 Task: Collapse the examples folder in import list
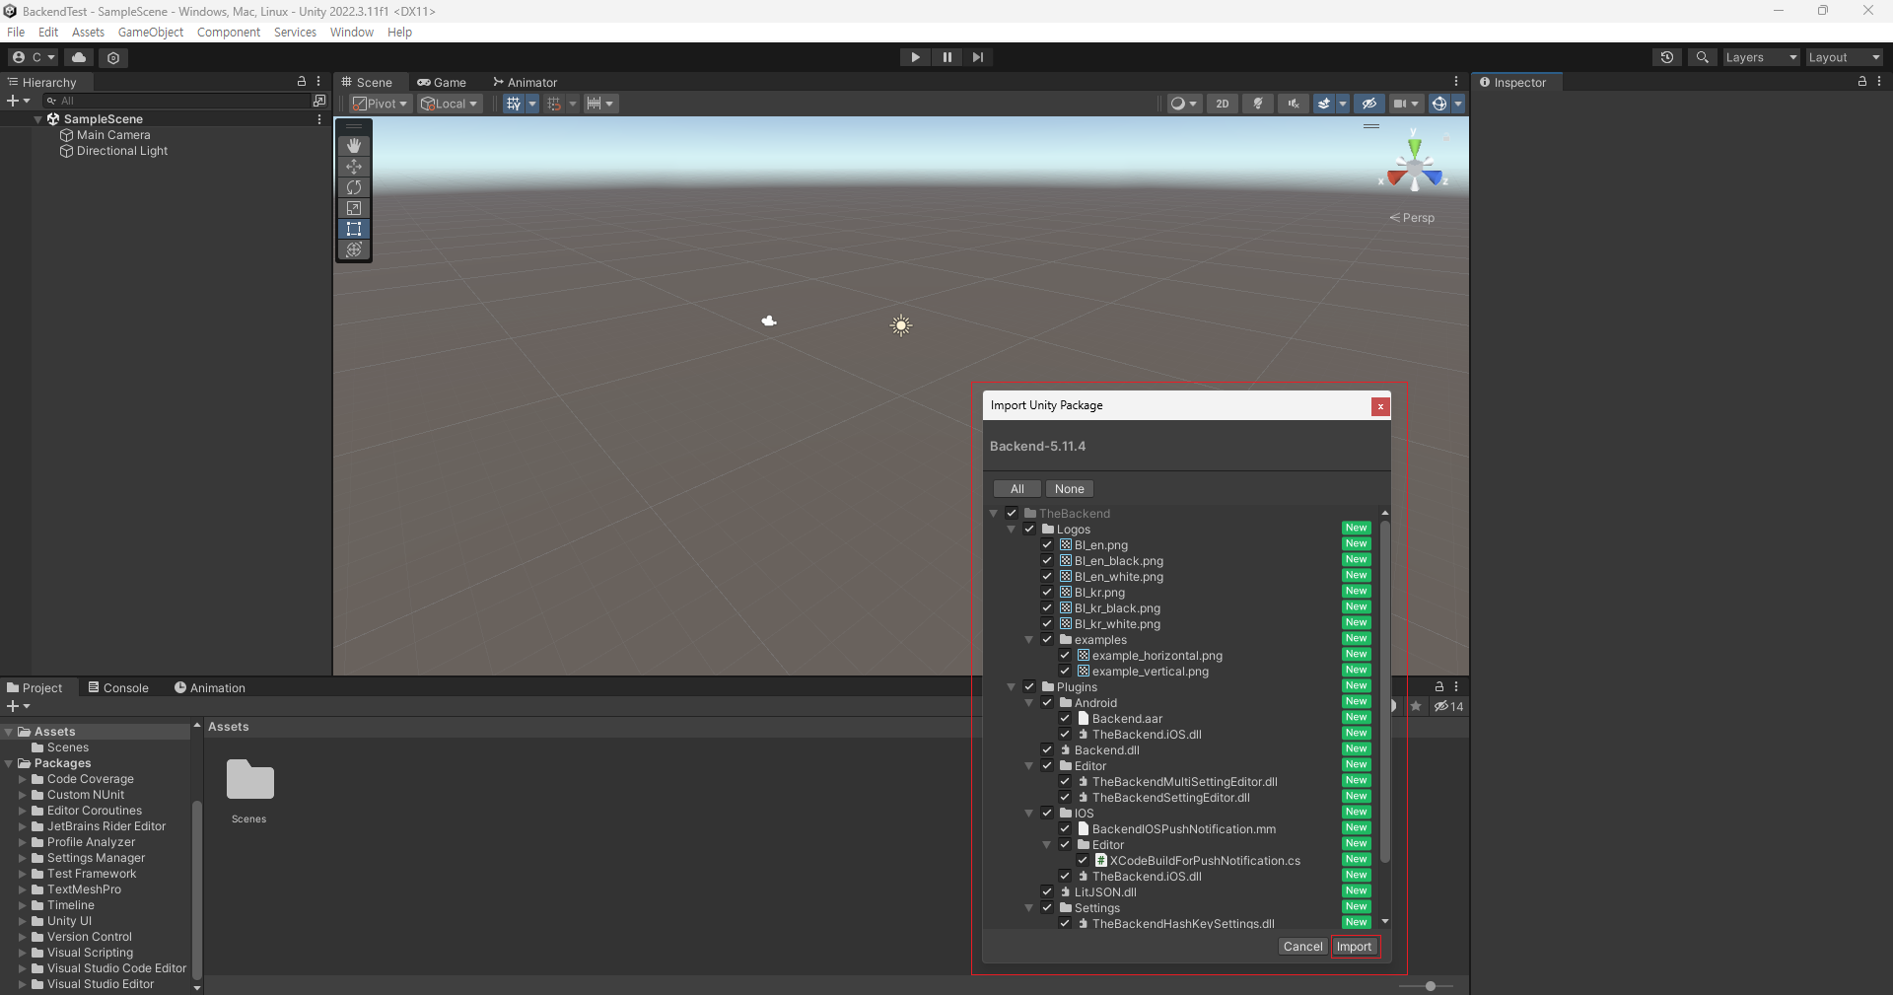[1029, 640]
